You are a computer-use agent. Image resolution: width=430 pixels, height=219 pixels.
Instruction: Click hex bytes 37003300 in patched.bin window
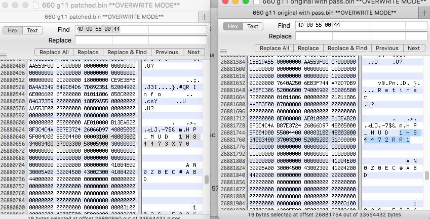pyautogui.click(x=68, y=144)
